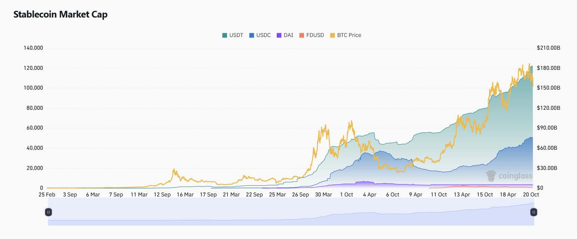Click the 1 Oct date label

347,195
